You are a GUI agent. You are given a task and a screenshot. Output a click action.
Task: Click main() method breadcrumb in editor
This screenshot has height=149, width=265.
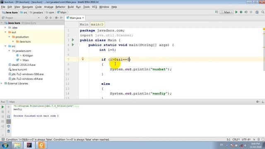pyautogui.click(x=97, y=24)
